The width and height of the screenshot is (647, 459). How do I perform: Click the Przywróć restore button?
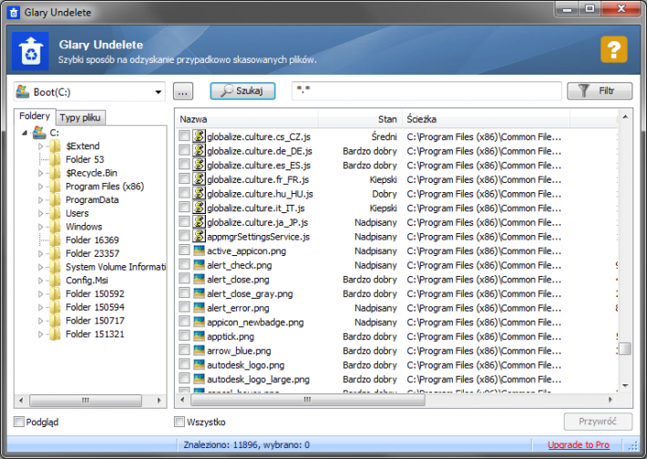(598, 422)
